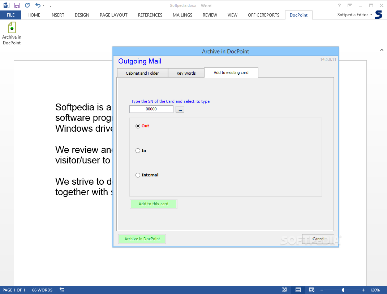Open Ribbon Display Options icon
This screenshot has width=387, height=294.
click(350, 5)
